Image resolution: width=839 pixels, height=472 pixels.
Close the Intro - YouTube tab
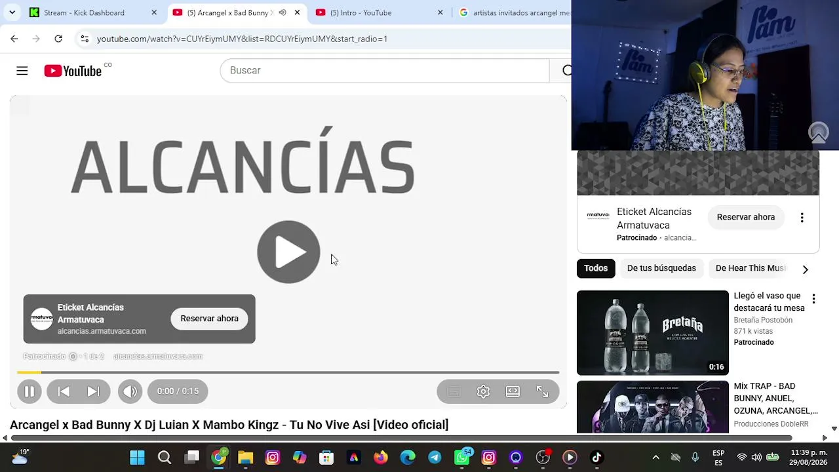440,12
